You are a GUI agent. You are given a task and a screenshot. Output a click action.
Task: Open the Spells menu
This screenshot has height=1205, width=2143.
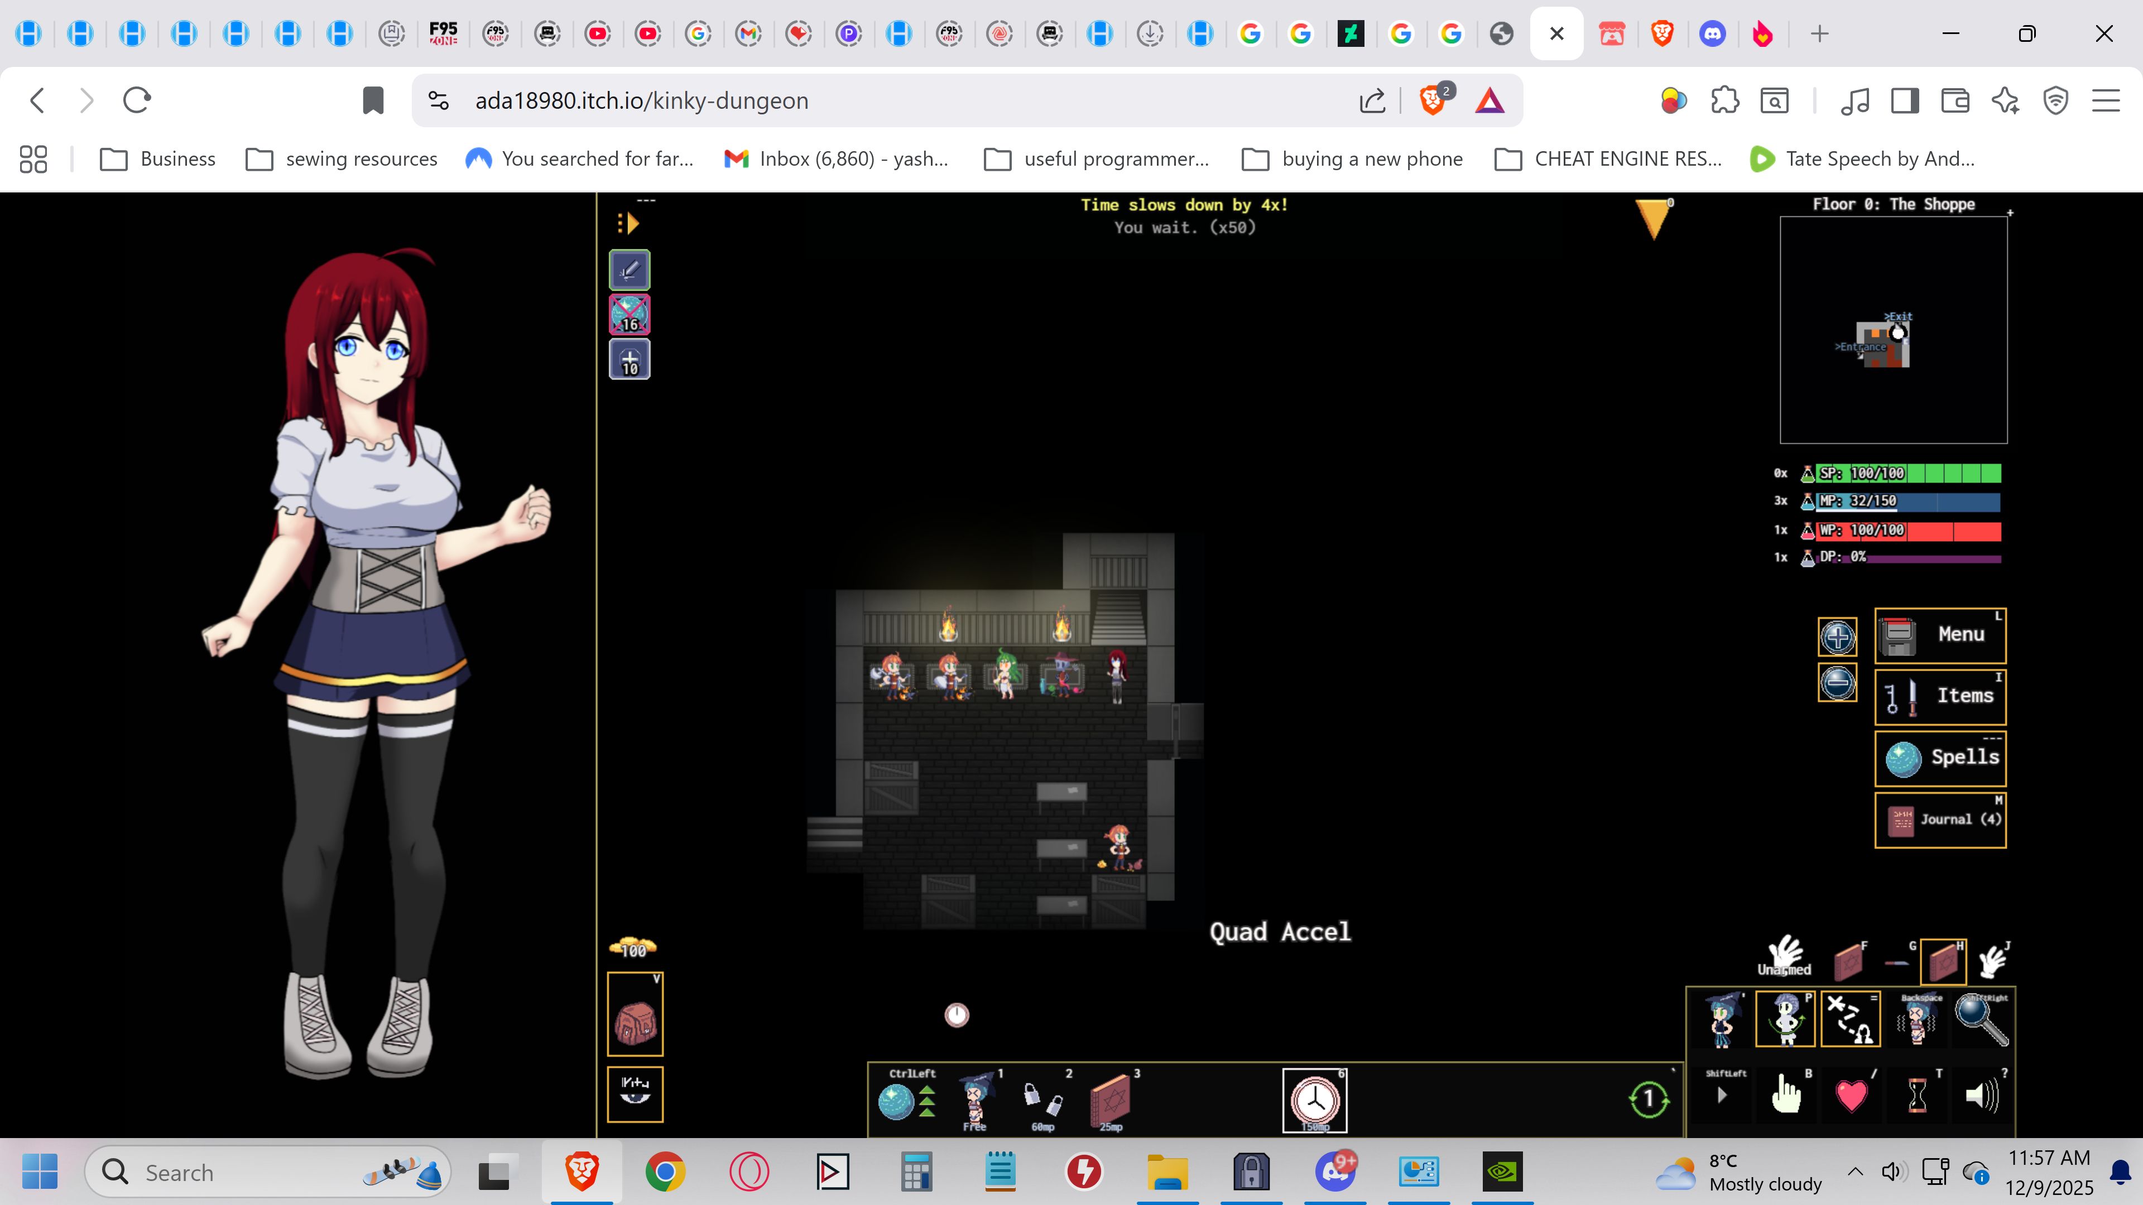[1940, 758]
